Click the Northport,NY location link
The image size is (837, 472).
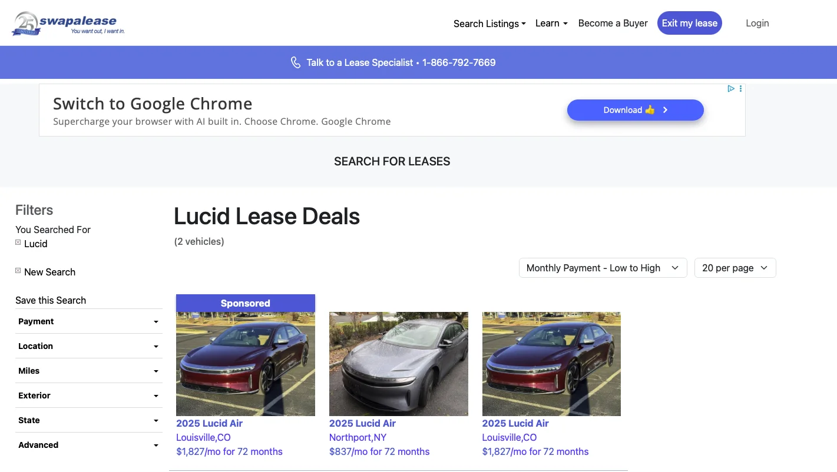click(x=358, y=437)
